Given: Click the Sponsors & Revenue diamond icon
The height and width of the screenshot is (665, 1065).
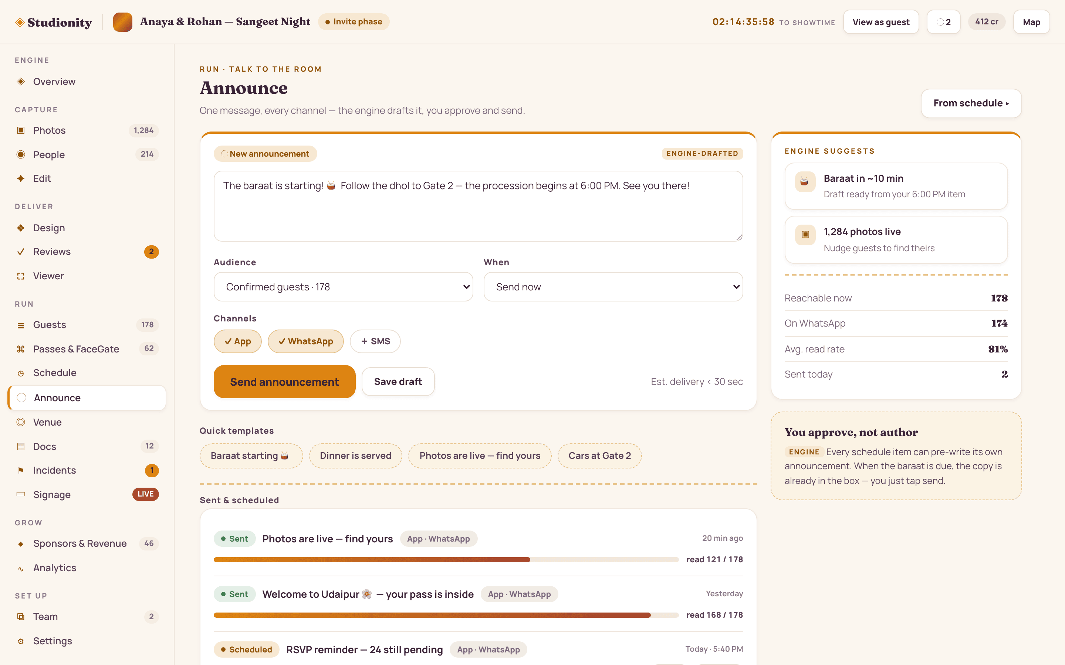Looking at the screenshot, I should click(21, 543).
